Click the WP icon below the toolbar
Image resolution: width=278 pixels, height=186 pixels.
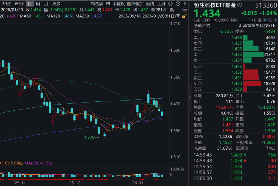click(185, 10)
